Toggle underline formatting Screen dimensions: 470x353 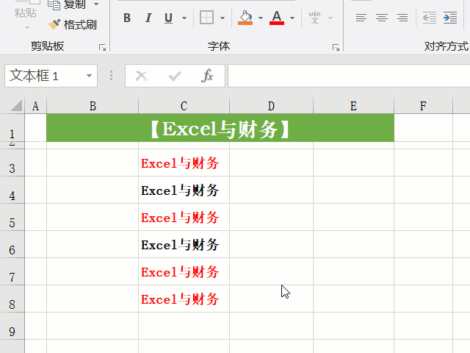168,18
